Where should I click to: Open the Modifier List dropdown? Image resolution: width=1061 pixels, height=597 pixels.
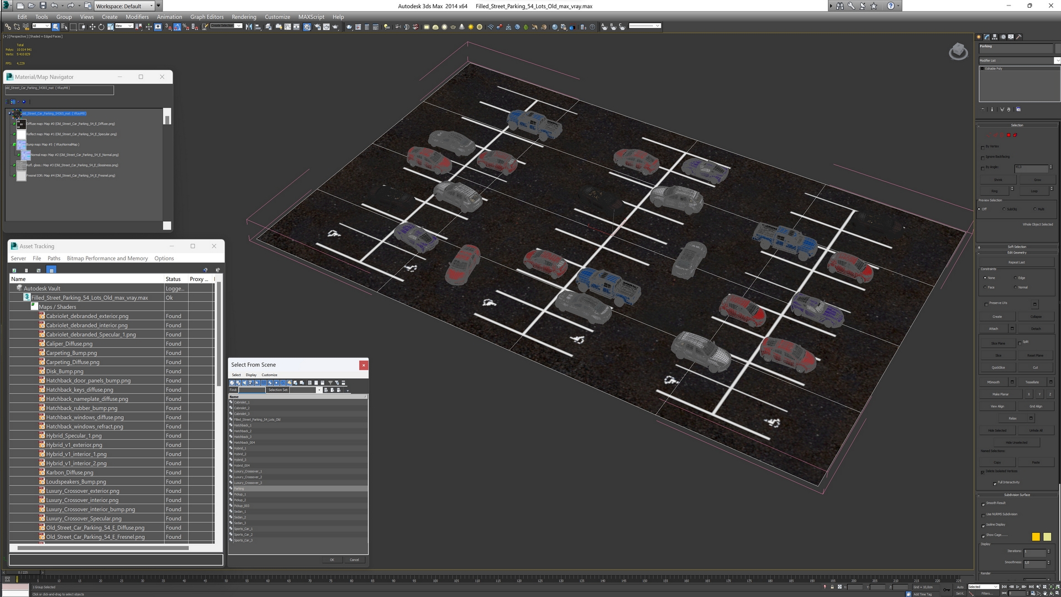point(1019,60)
